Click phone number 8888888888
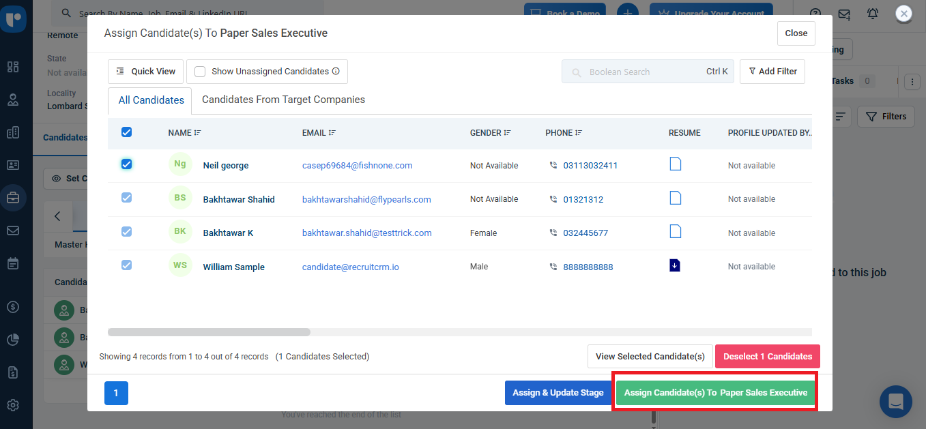 [x=588, y=267]
